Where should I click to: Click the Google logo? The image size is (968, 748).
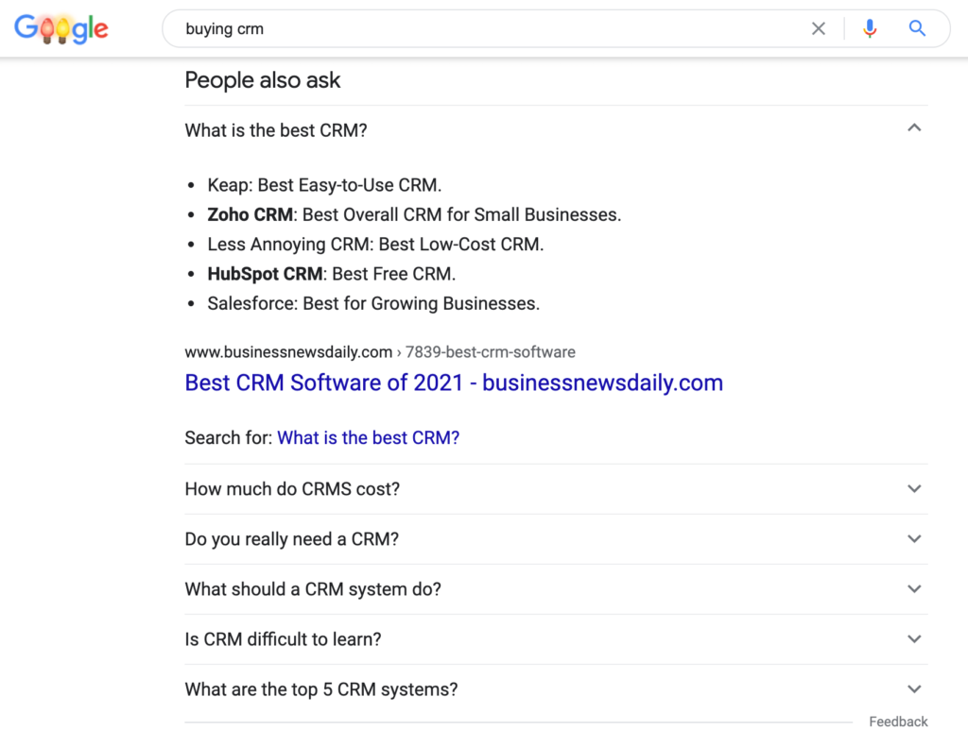click(60, 28)
